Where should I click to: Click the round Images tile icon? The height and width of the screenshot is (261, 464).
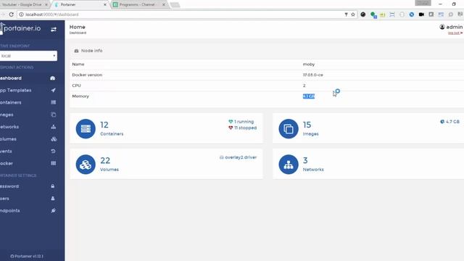[x=289, y=129]
